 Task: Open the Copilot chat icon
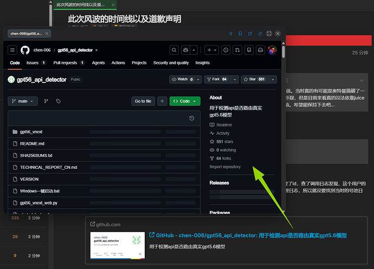coord(185,50)
